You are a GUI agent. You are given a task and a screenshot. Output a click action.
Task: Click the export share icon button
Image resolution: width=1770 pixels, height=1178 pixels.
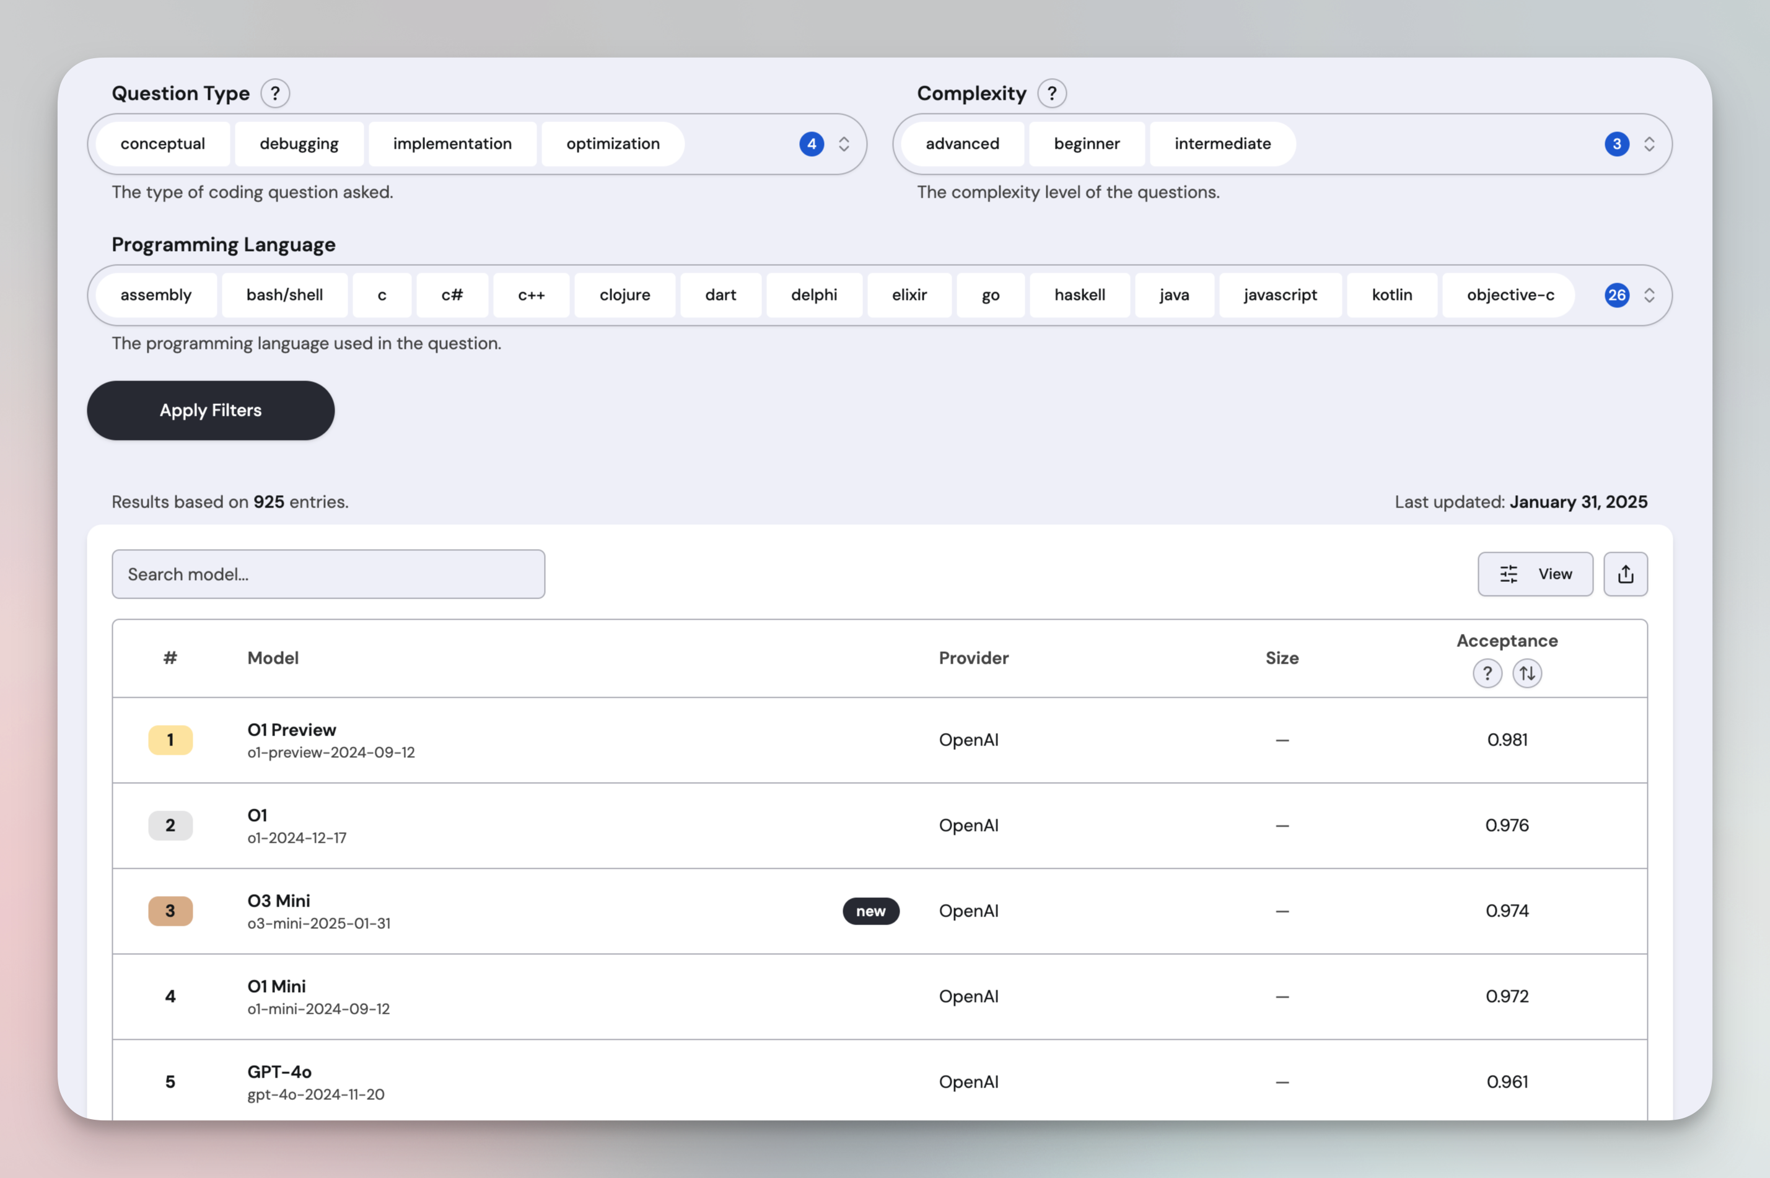[x=1625, y=574]
